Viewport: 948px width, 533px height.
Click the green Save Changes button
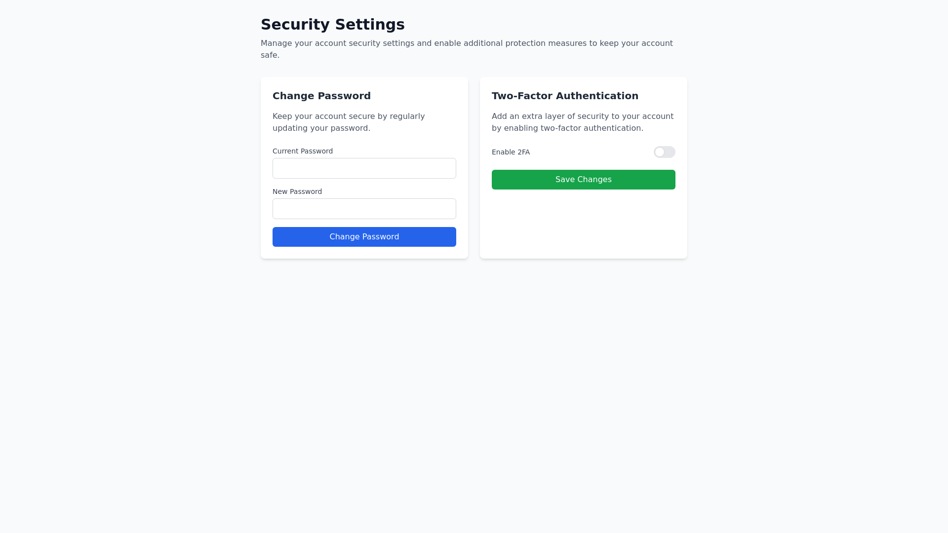583,180
